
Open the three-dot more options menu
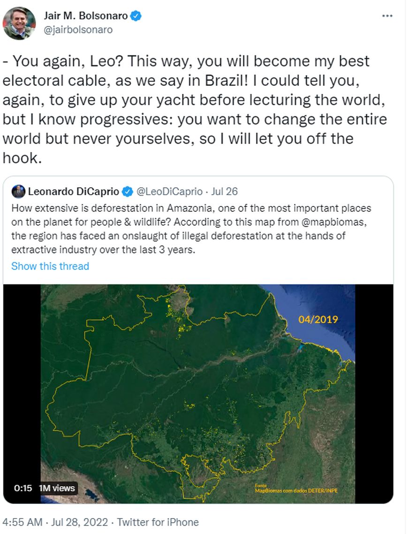[x=387, y=16]
